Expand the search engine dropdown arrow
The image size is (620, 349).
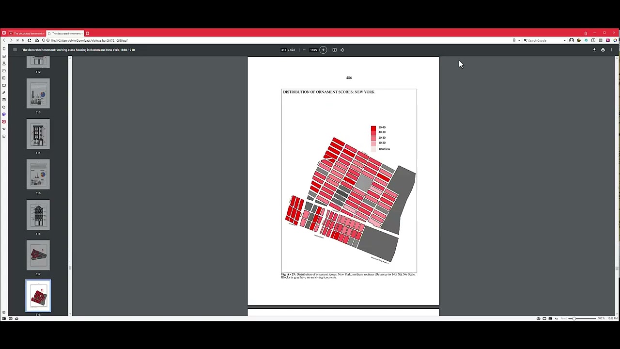[x=565, y=40]
